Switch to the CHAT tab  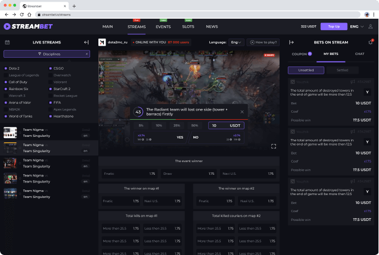[x=359, y=54]
